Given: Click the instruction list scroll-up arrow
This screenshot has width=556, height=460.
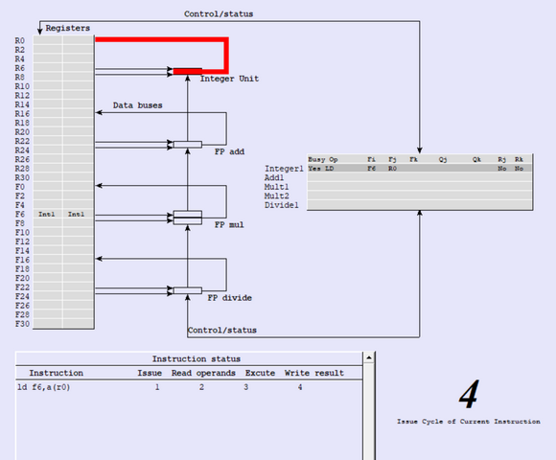Looking at the screenshot, I should [369, 357].
